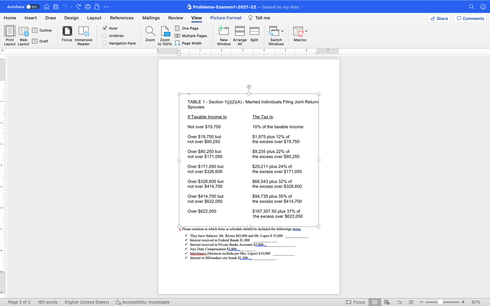Open the Picture Format tab
The image size is (490, 306).
(226, 18)
